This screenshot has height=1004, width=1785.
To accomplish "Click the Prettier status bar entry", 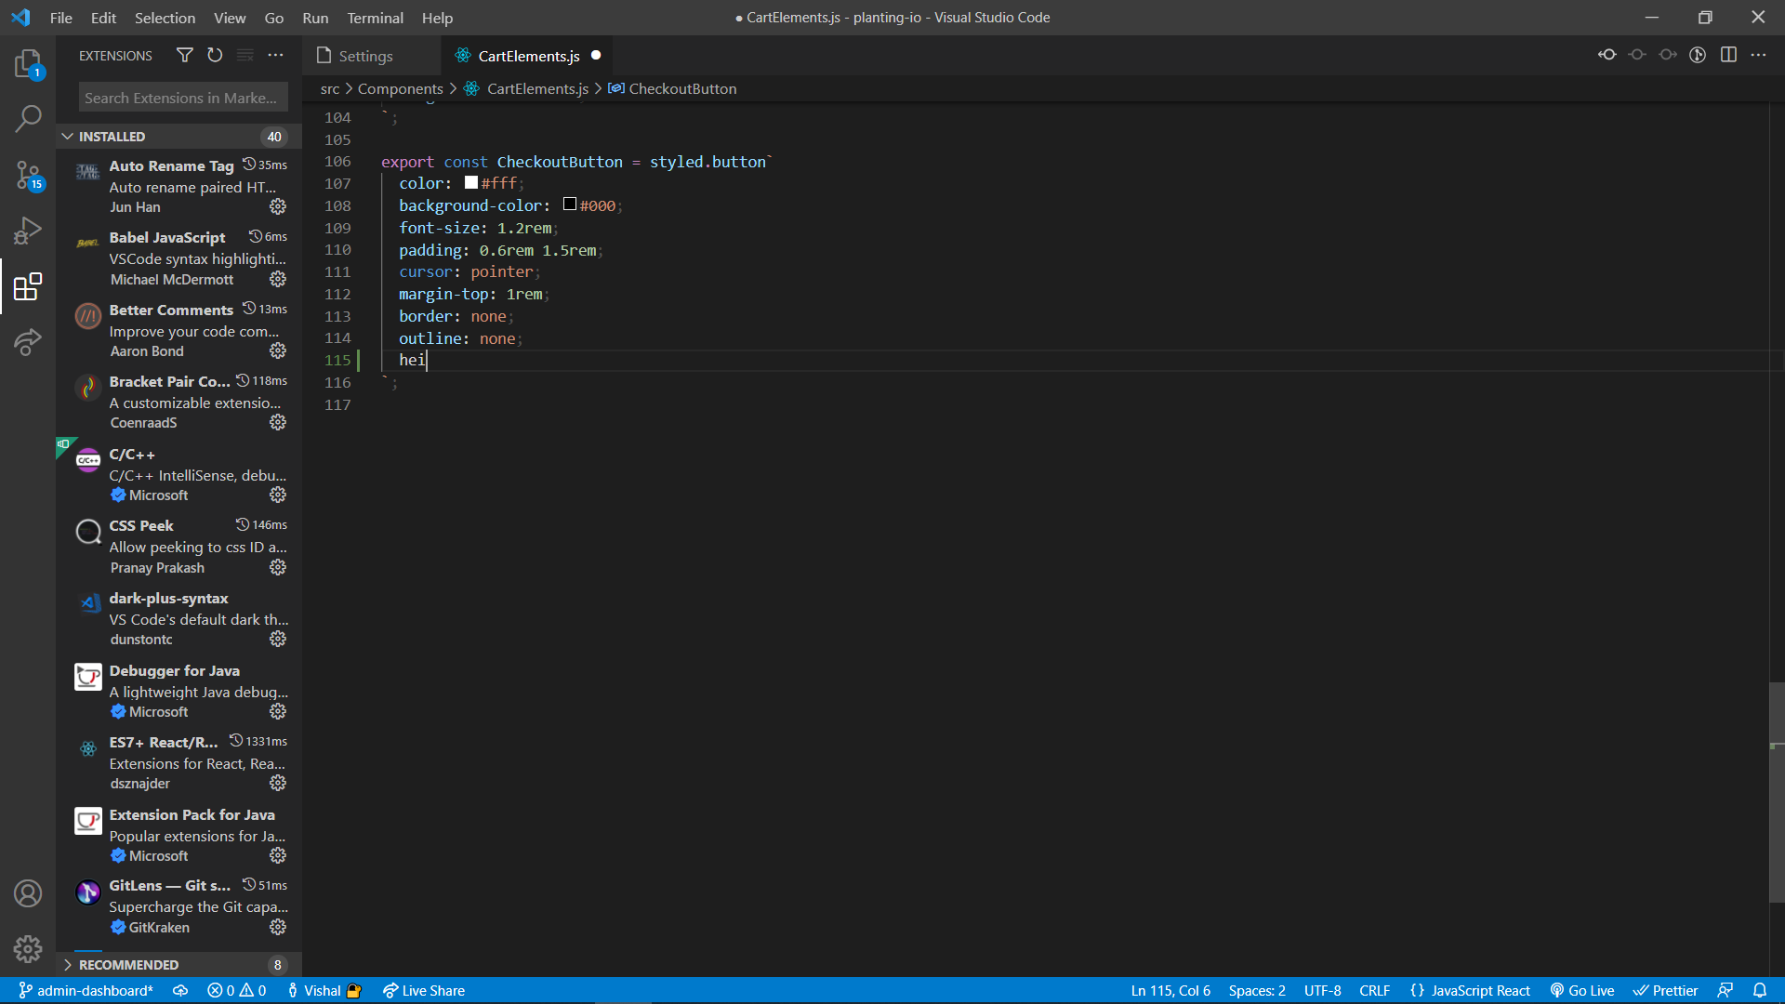I will 1665,990.
